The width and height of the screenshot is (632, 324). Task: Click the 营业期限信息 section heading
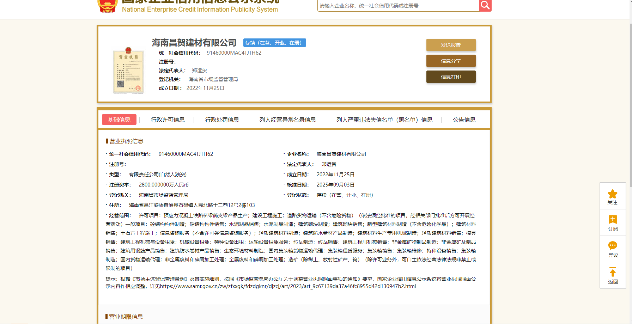coord(126,317)
